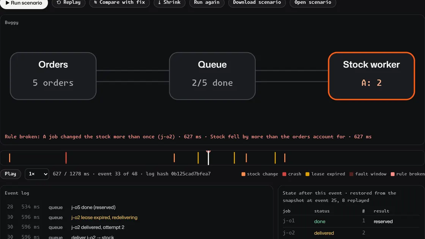
Task: Select the j-o2 job cell in state table
Action: [x=289, y=233]
